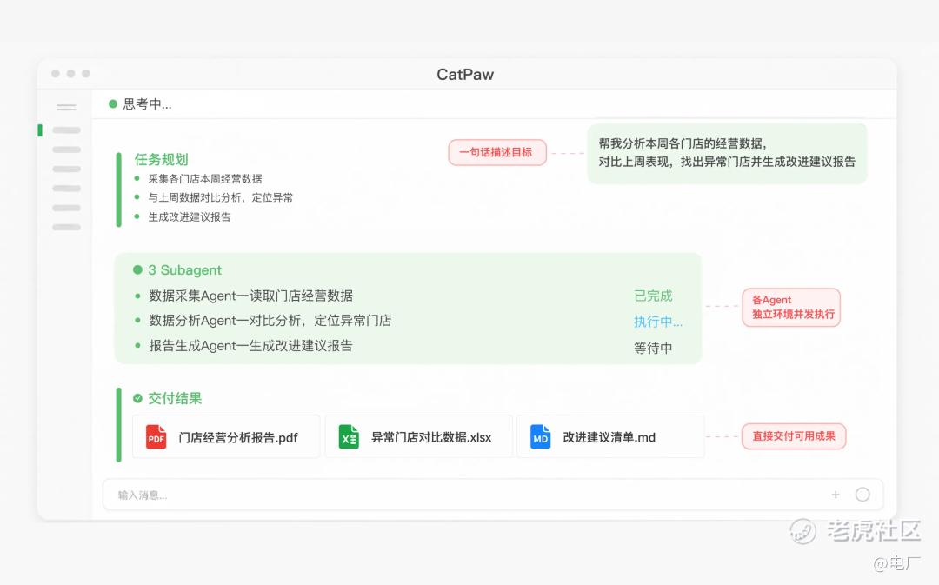Open 门店经营分析报告.pdf file card
This screenshot has height=585, width=939.
click(226, 436)
